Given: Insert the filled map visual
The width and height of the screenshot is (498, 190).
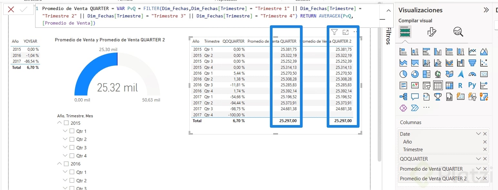Looking at the screenshot, I should coord(449,74).
